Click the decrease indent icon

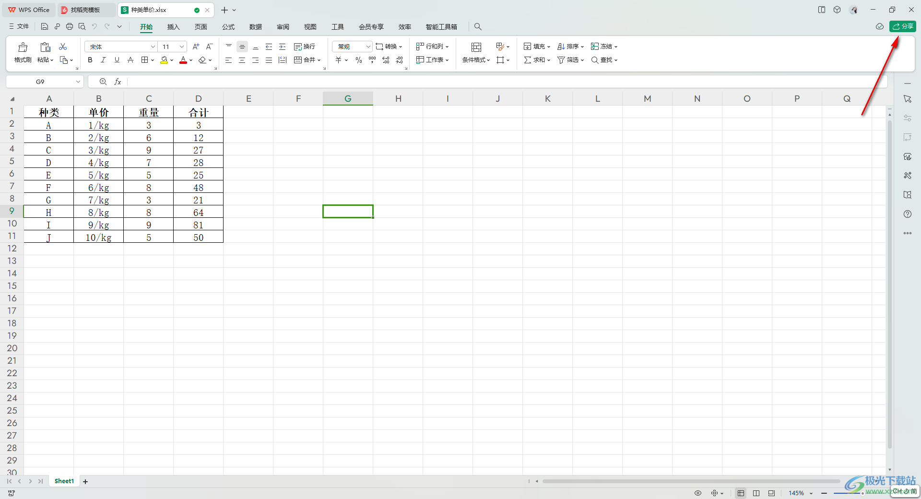click(269, 47)
